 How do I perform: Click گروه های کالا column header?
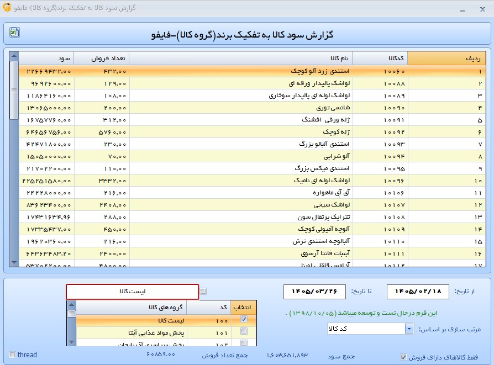tap(132, 308)
